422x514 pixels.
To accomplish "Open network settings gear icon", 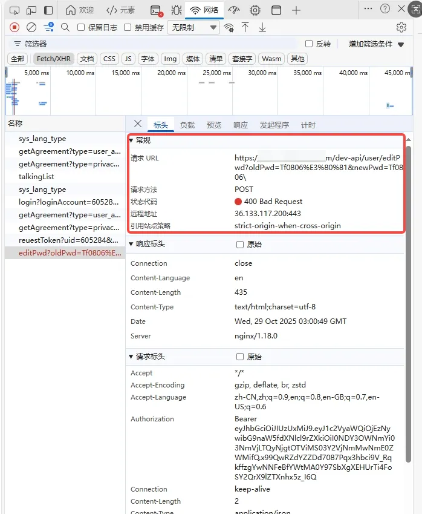I will [x=401, y=27].
